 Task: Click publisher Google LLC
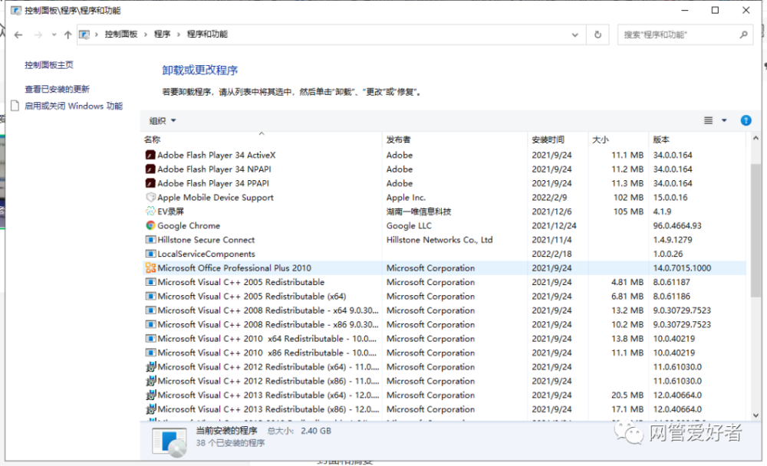click(x=409, y=225)
